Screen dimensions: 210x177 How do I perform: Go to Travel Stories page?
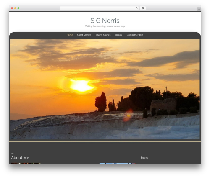(x=103, y=35)
